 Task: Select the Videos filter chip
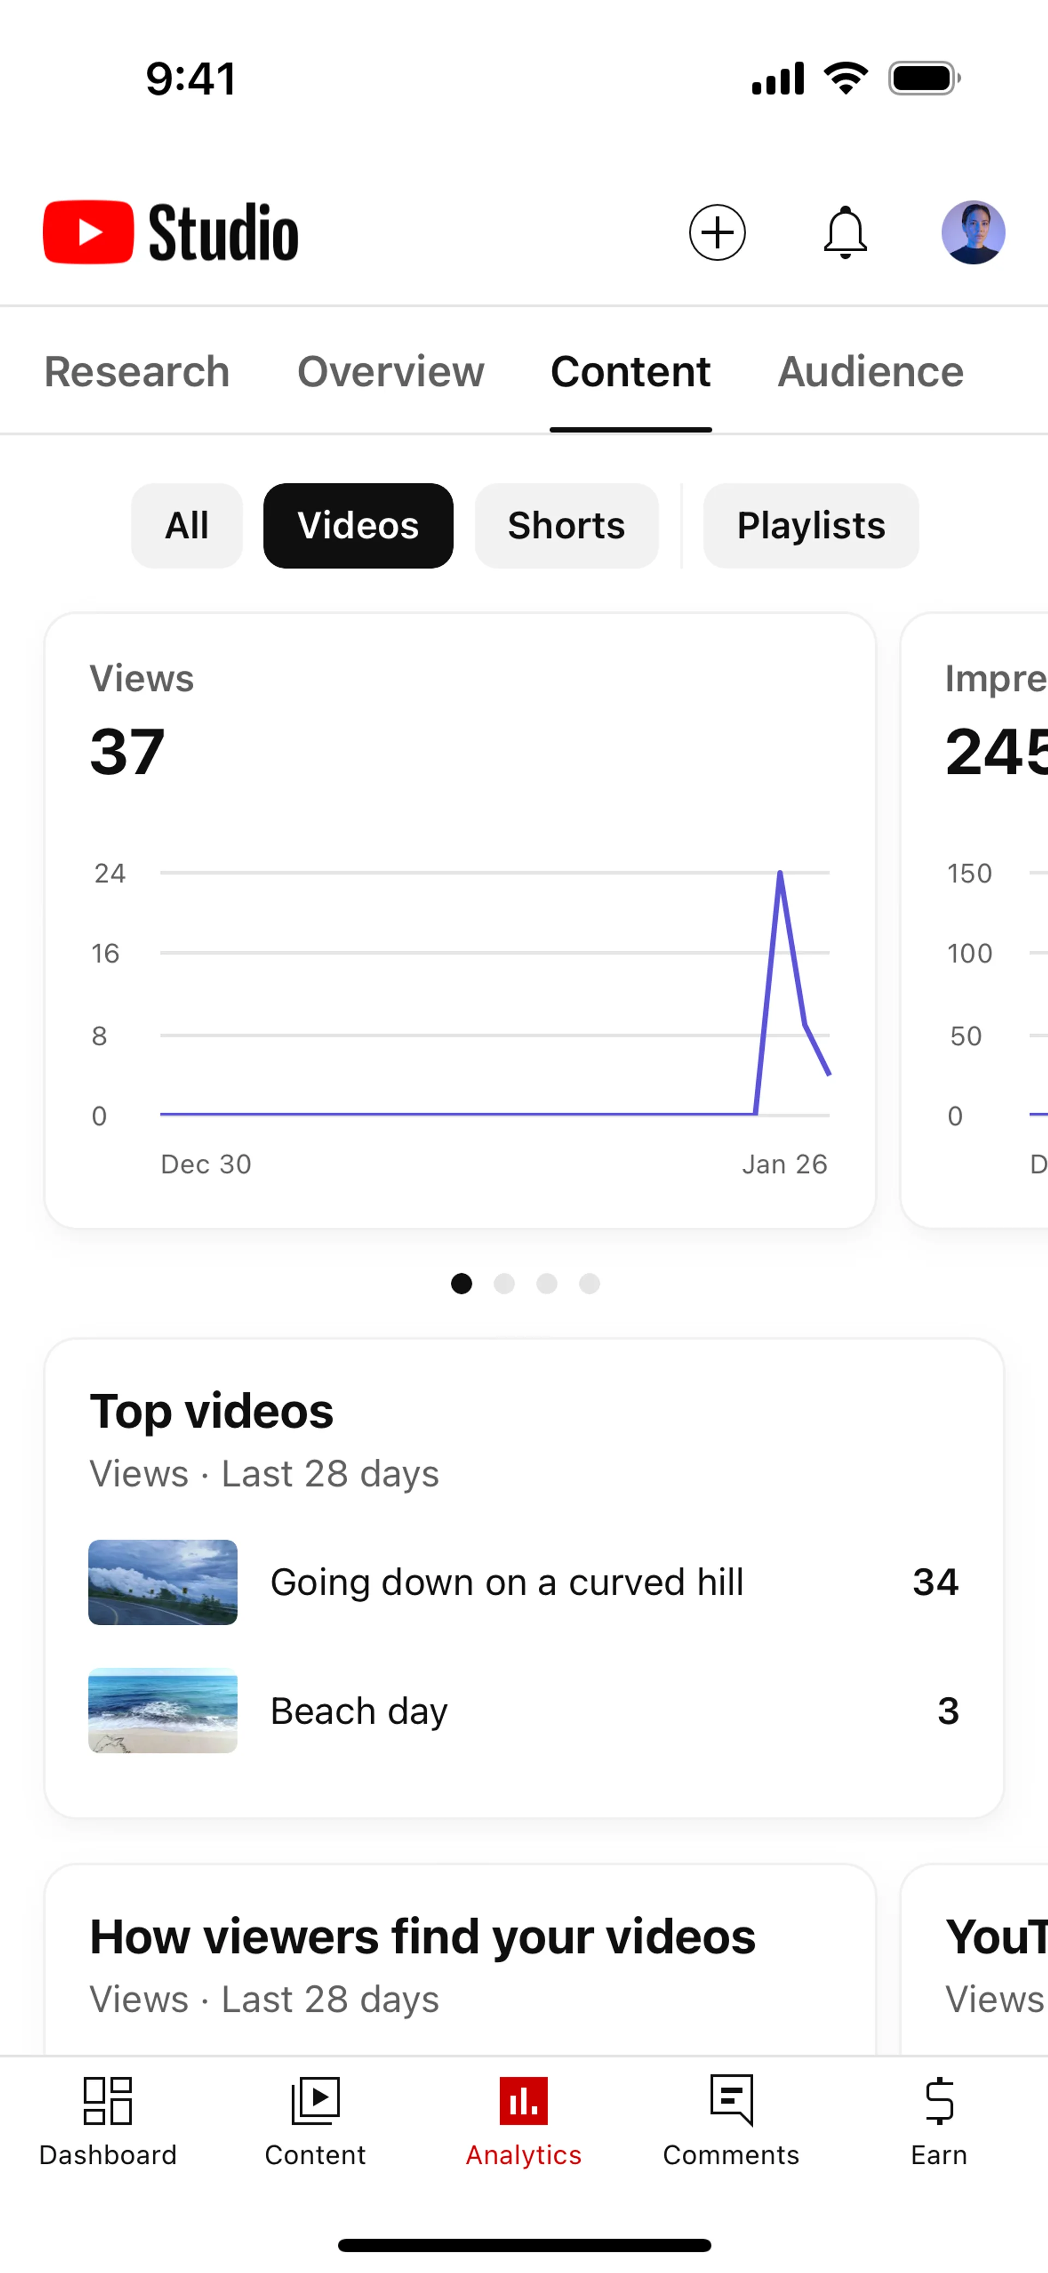358,526
